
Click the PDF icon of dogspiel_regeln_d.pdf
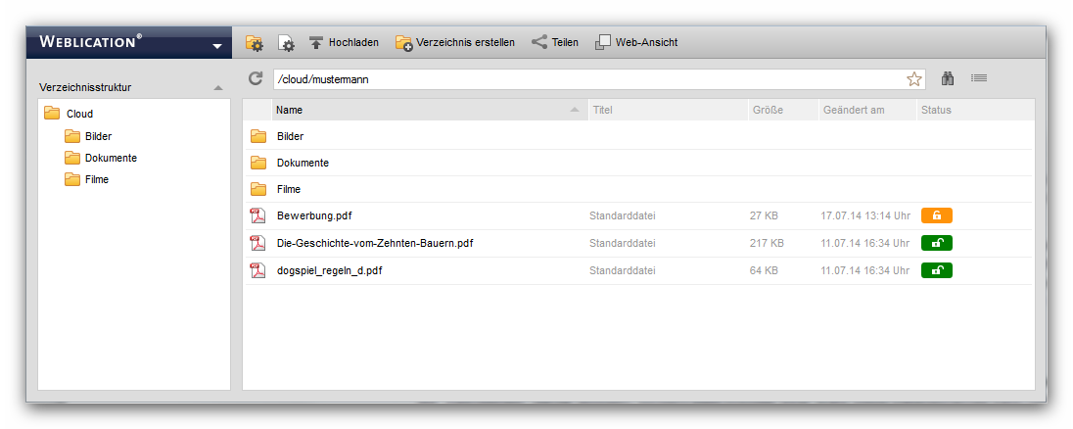click(258, 270)
